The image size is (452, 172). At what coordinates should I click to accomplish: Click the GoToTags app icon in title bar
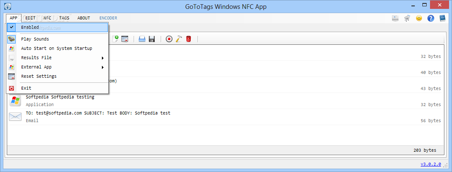(x=8, y=6)
